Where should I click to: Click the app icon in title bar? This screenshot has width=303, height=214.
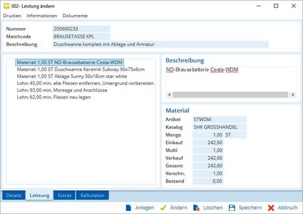click(6, 6)
